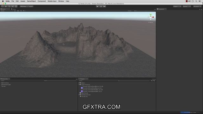Viewport: 203px width, 114px height.
Task: Toggle scene lighting icon
Action: 18,11
